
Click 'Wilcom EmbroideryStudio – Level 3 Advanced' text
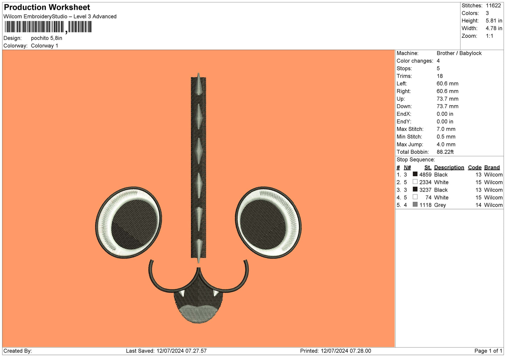pos(60,16)
